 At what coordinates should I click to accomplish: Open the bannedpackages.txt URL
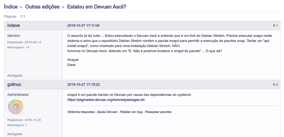[106, 100]
